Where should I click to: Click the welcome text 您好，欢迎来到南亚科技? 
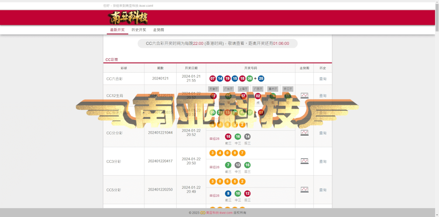(128, 6)
